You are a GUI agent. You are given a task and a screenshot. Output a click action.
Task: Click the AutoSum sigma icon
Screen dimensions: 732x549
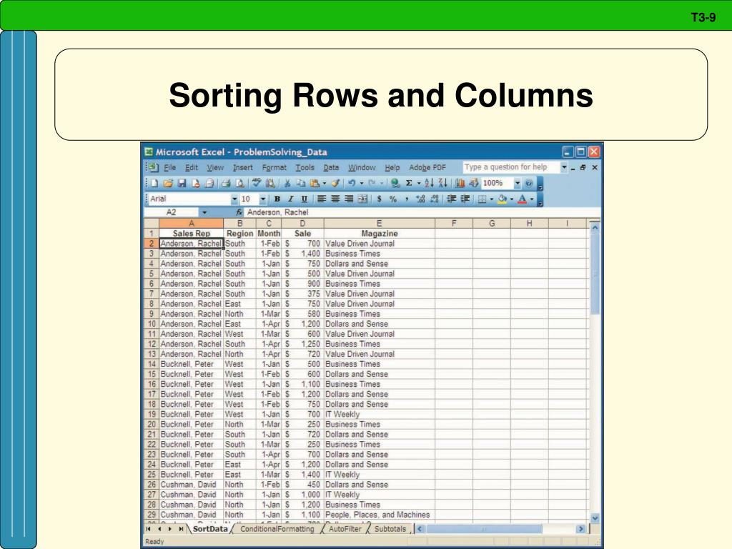pos(409,184)
